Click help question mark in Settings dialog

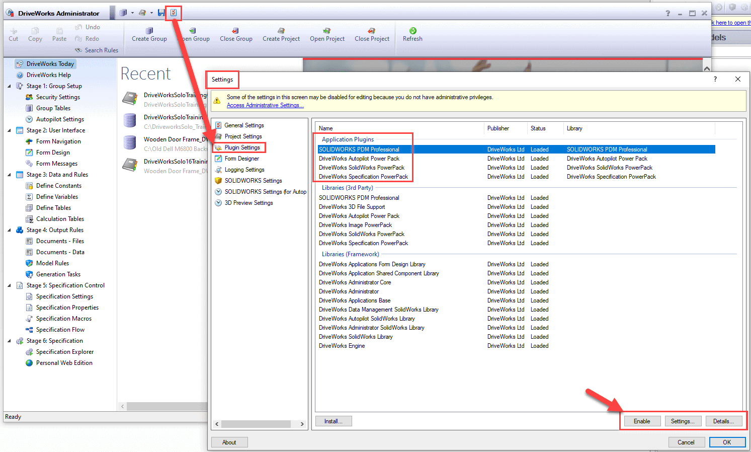715,79
